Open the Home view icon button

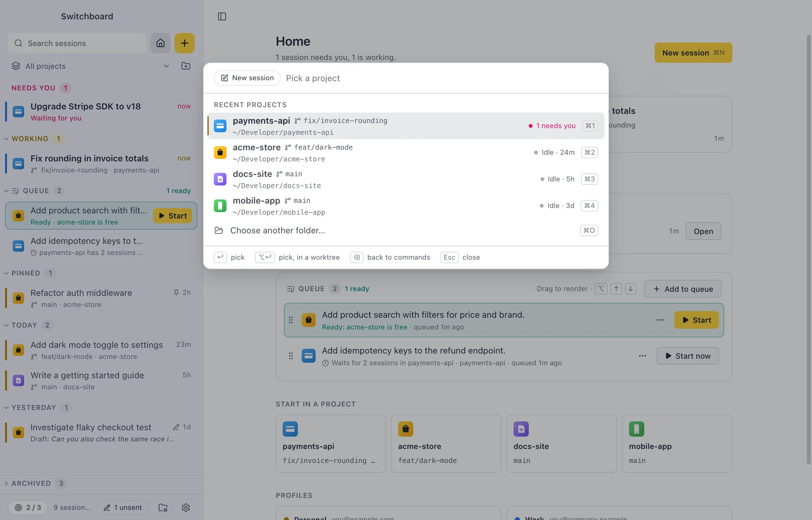point(160,43)
